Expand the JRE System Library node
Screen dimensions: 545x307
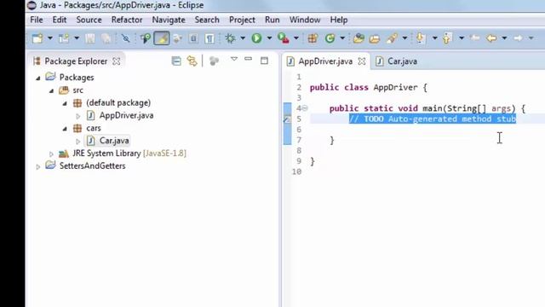tap(51, 153)
